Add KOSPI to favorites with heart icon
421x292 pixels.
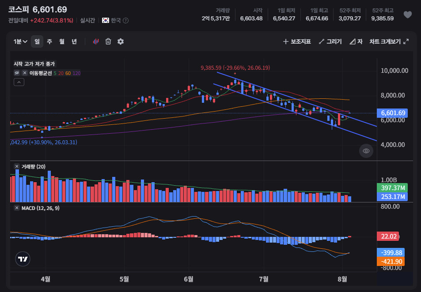pos(408,15)
